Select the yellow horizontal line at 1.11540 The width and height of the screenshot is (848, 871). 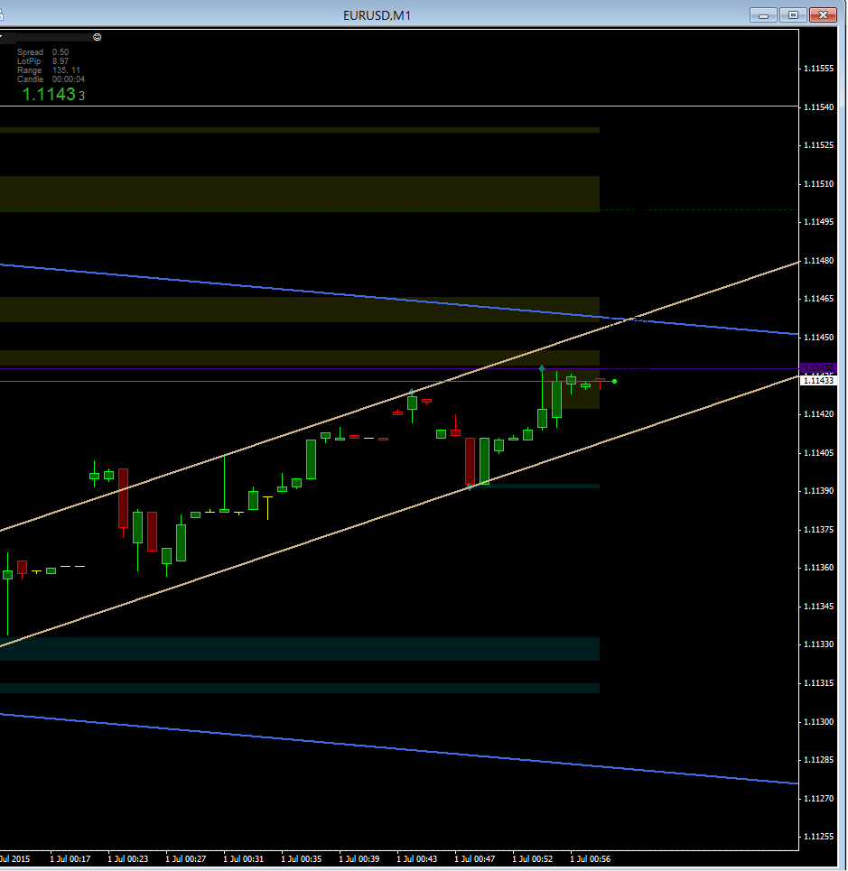[399, 107]
